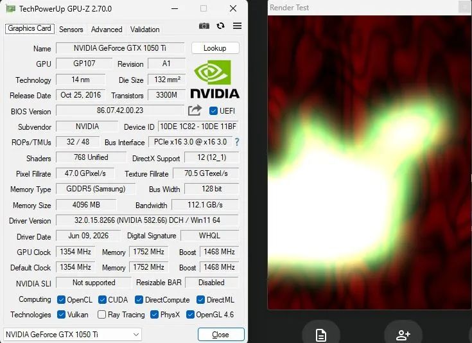The width and height of the screenshot is (472, 343).
Task: Click the Lookup button
Action: (x=215, y=48)
